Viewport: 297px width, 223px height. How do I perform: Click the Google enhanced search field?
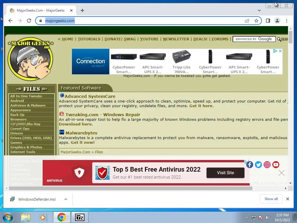click(x=254, y=39)
